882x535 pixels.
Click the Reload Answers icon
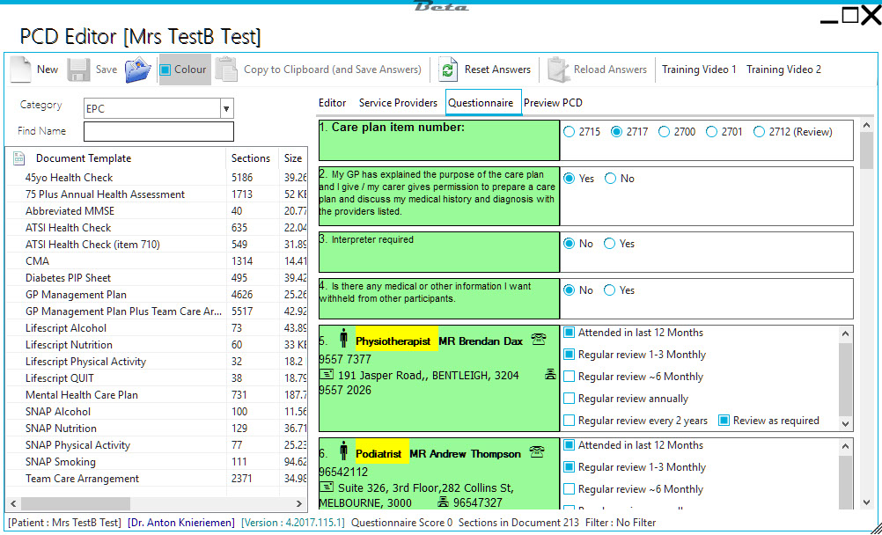pyautogui.click(x=557, y=70)
